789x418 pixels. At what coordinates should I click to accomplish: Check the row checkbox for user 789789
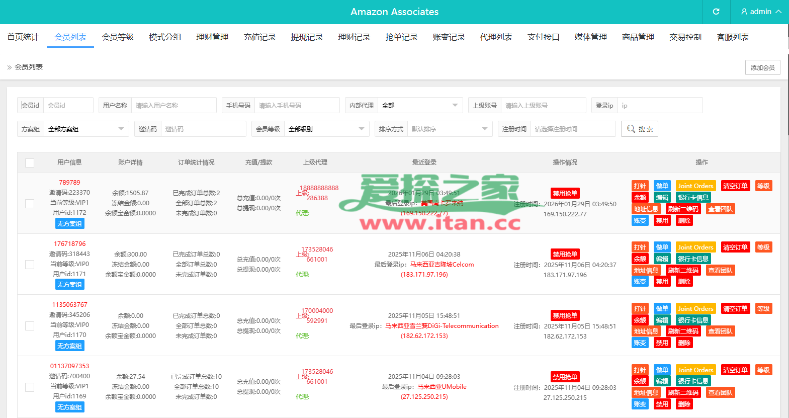[x=30, y=203]
